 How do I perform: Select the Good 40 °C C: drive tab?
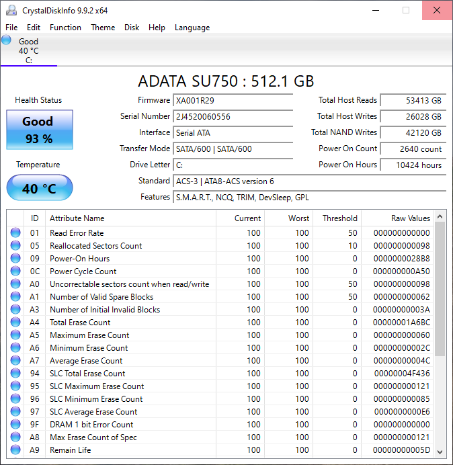click(x=29, y=50)
